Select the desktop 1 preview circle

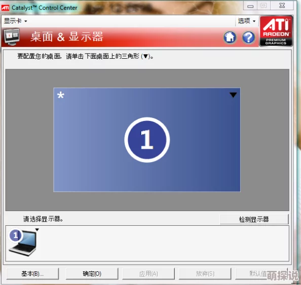pos(147,140)
